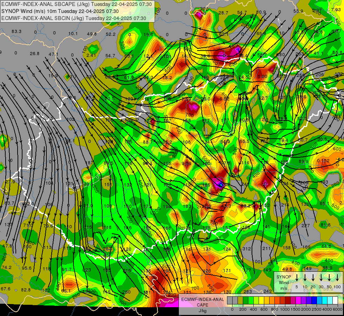
Task: Pick the red swatch left of 1000
Action: pos(283,301)
